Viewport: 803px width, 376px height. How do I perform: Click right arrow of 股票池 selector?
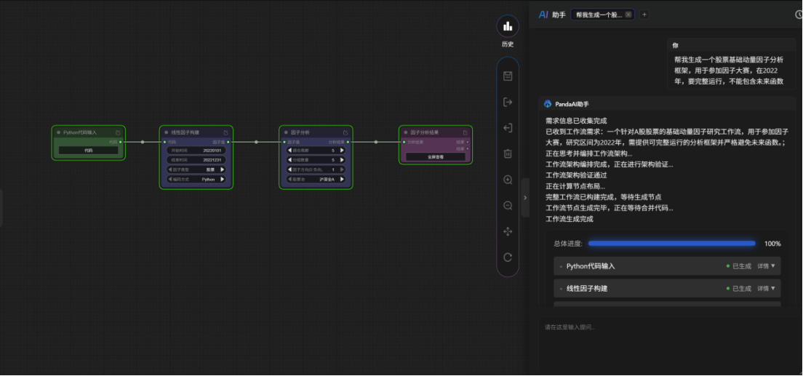tap(342, 179)
